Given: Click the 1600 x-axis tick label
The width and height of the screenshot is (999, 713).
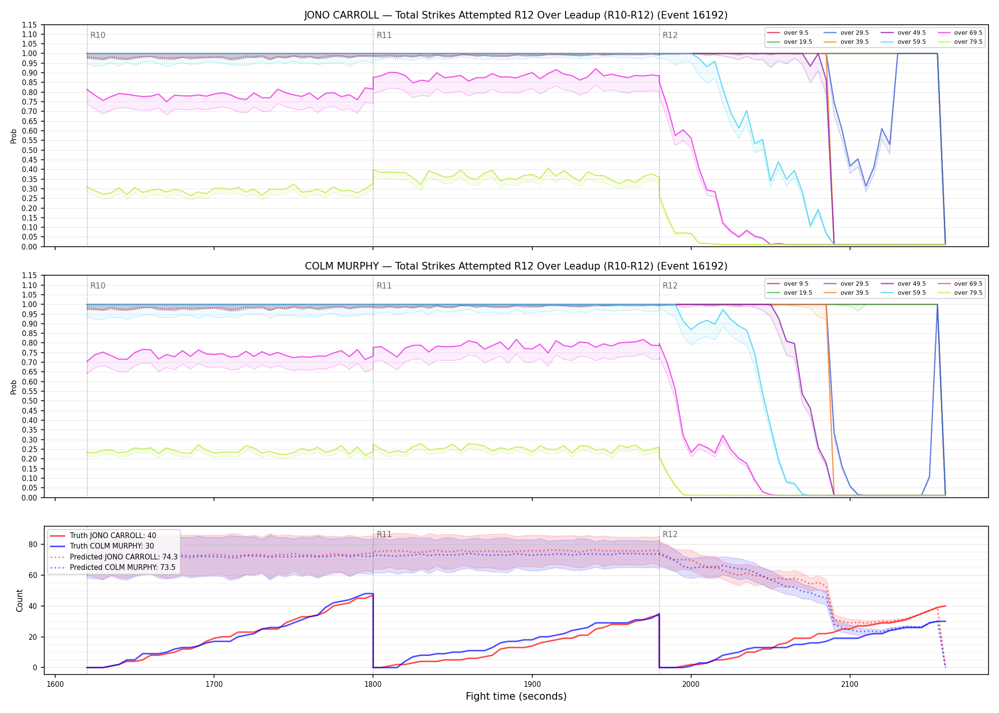Looking at the screenshot, I should coord(55,684).
